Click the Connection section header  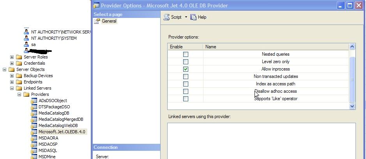click(127, 147)
